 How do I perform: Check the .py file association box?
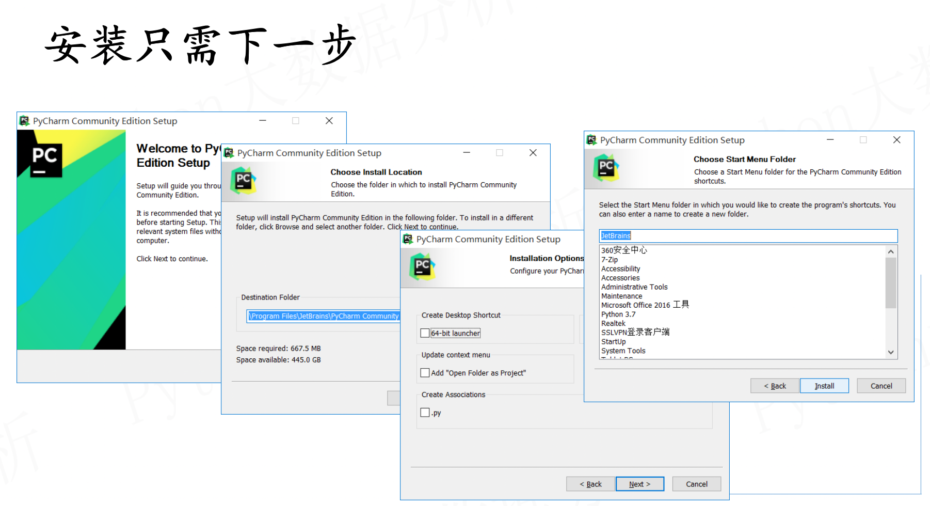pos(425,413)
